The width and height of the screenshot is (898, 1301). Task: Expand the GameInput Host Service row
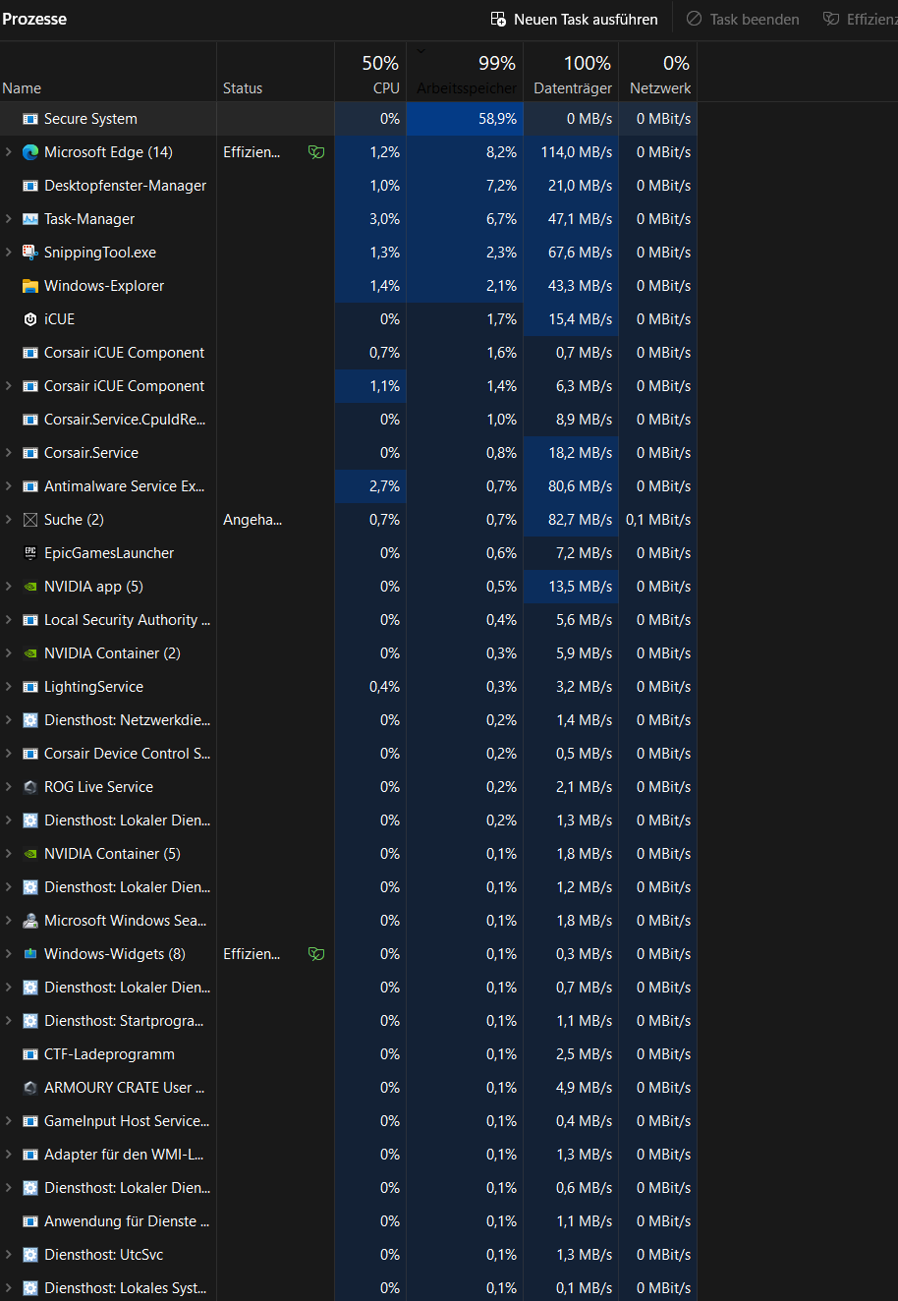point(9,1121)
